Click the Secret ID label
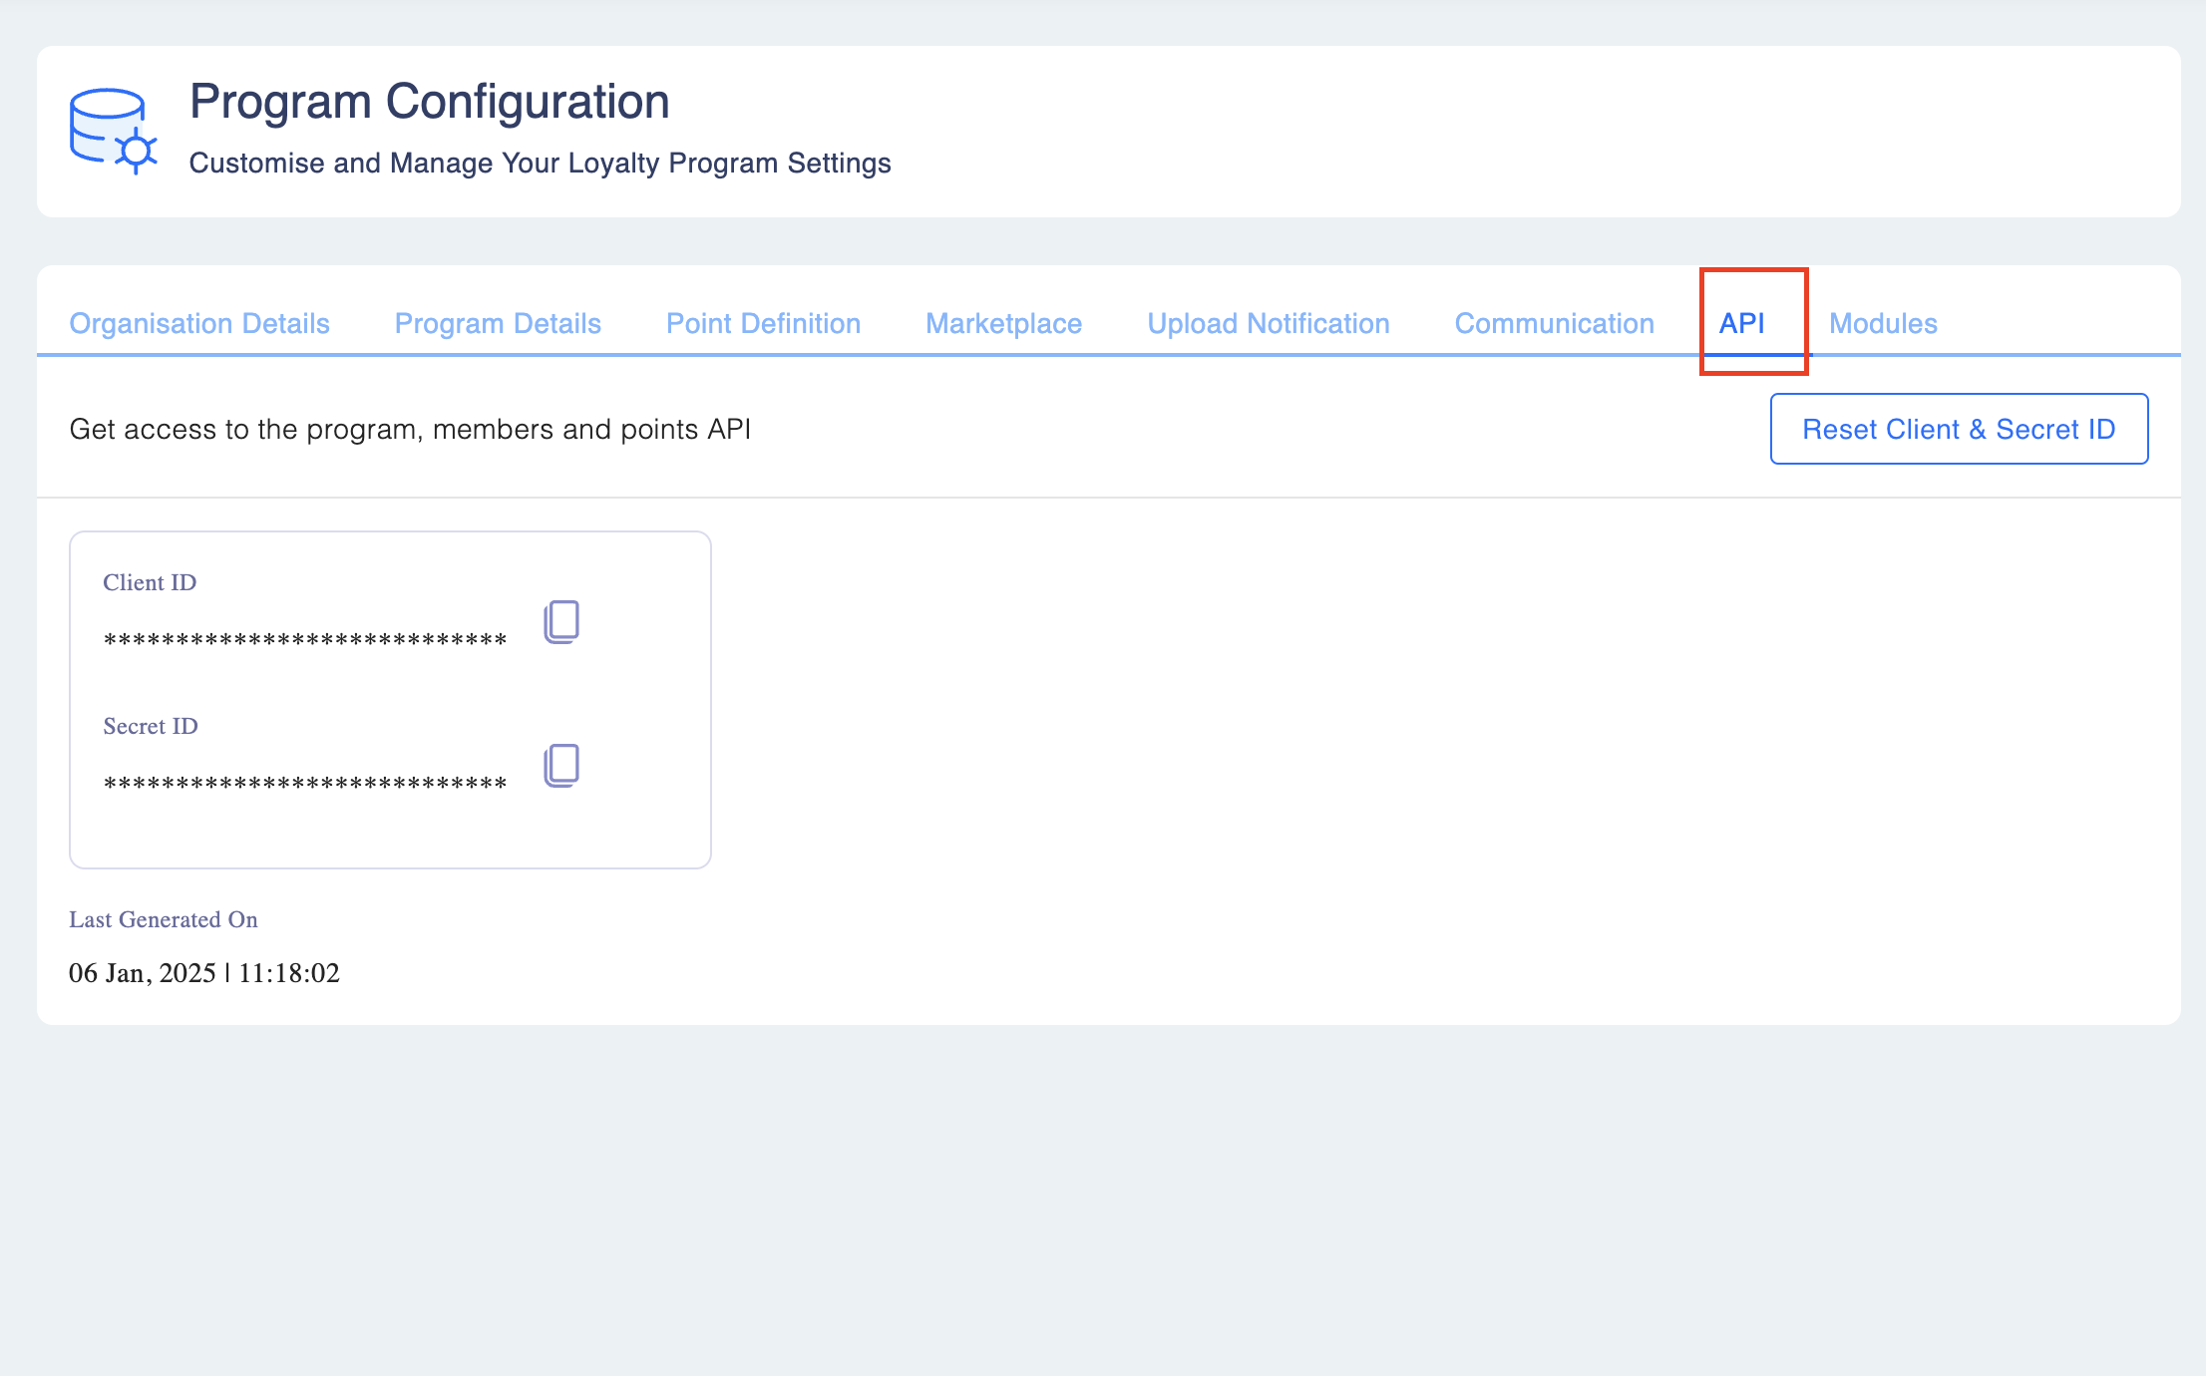Screen dimensions: 2206x1376 (151, 726)
